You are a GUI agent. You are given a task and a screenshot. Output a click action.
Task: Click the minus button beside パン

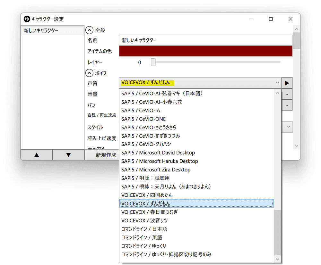[287, 105]
